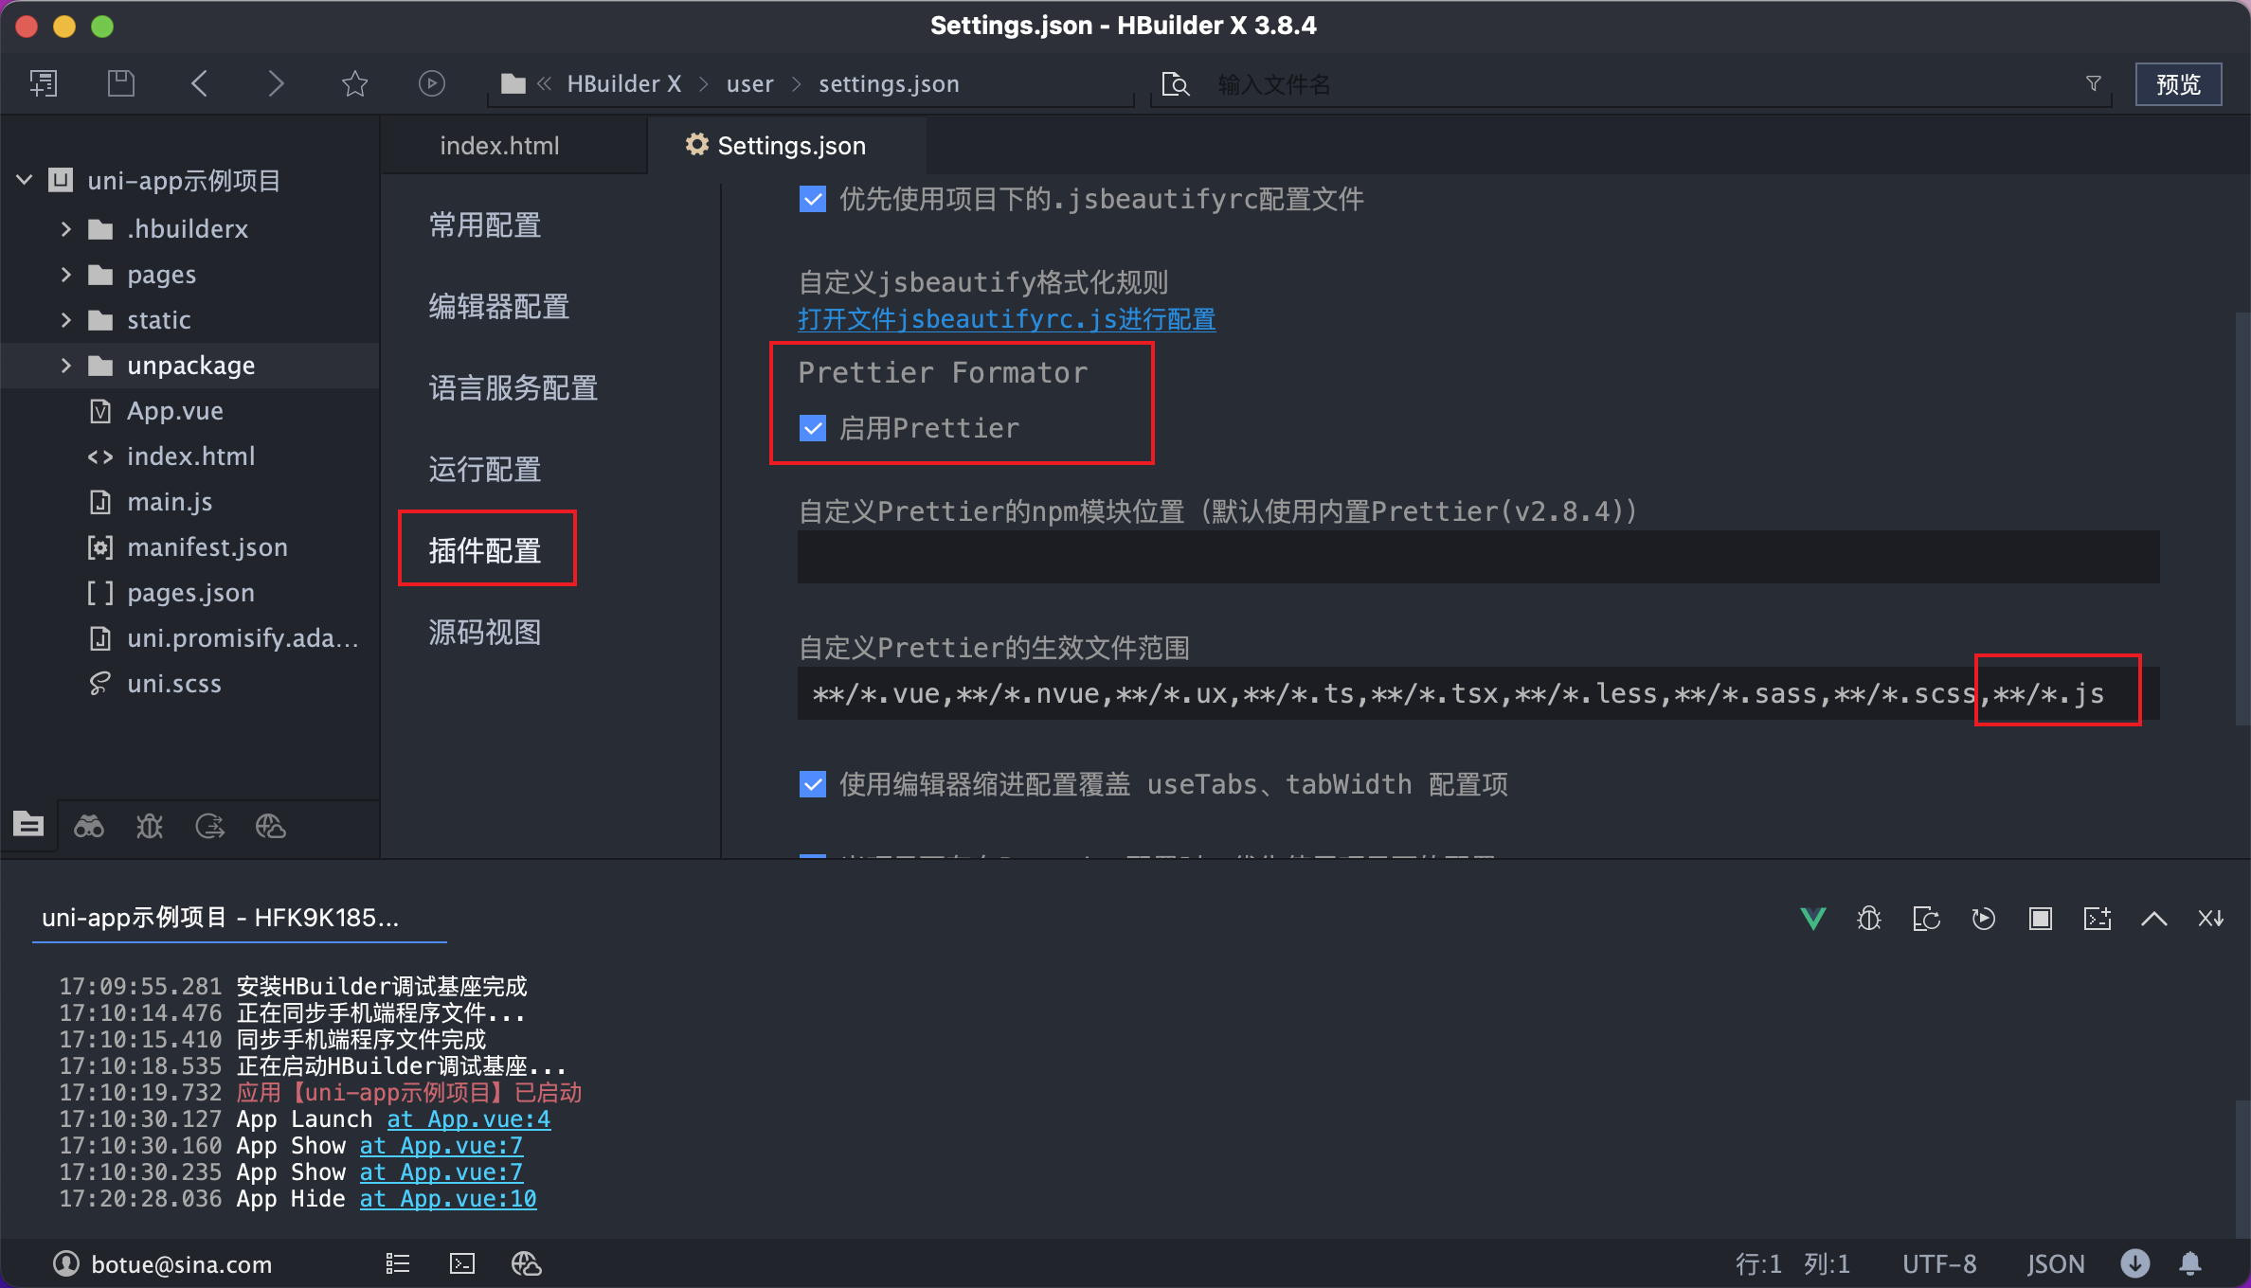The height and width of the screenshot is (1288, 2251).
Task: Click the 预览 preview button
Action: [2177, 84]
